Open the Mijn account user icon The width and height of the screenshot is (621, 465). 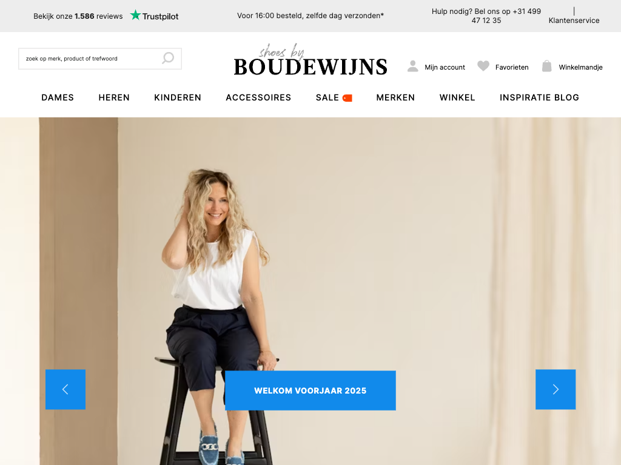(x=412, y=67)
